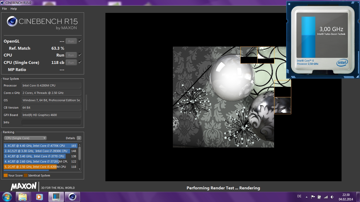Click the Cinebench R15 sphere logo
Screen dimensions: 360x202
[x=12, y=21]
